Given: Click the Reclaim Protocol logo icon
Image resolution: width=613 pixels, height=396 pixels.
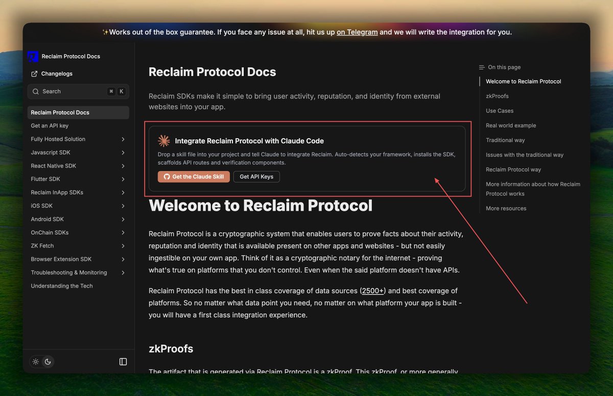Looking at the screenshot, I should (x=33, y=56).
